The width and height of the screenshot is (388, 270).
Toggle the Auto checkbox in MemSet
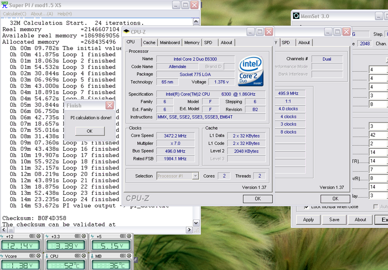[376, 206]
